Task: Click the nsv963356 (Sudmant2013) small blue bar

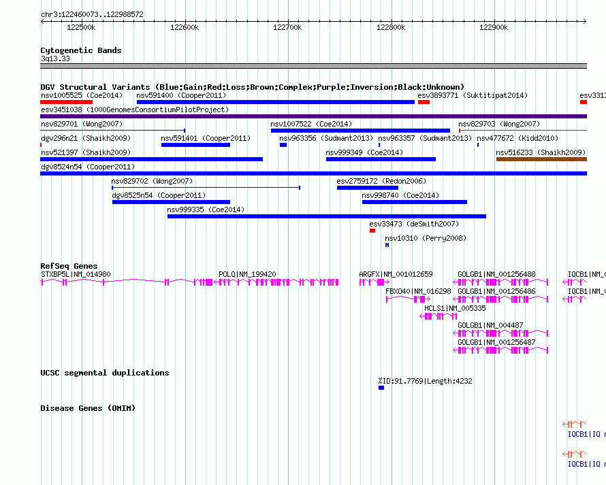Action: click(283, 145)
